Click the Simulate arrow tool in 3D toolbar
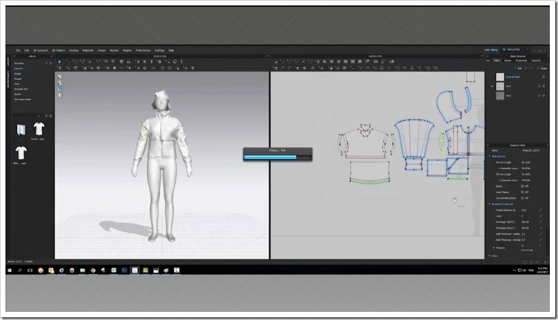The width and height of the screenshot is (558, 320). point(60,62)
